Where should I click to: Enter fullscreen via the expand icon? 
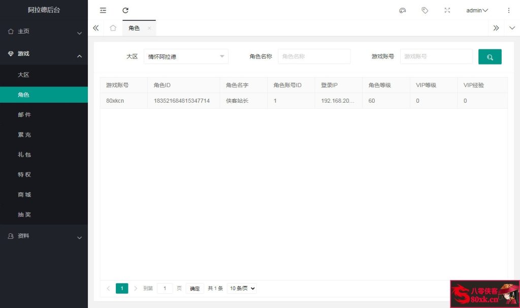pyautogui.click(x=447, y=10)
